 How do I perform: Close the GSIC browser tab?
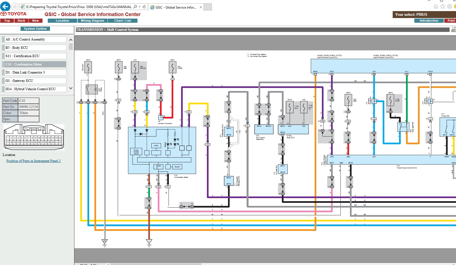click(201, 7)
